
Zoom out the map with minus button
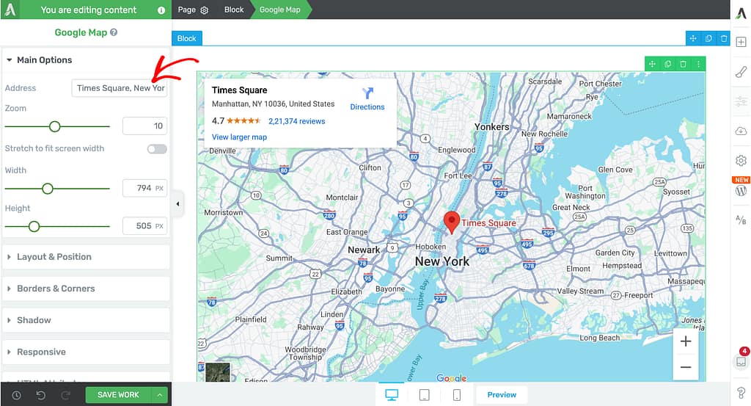click(686, 367)
